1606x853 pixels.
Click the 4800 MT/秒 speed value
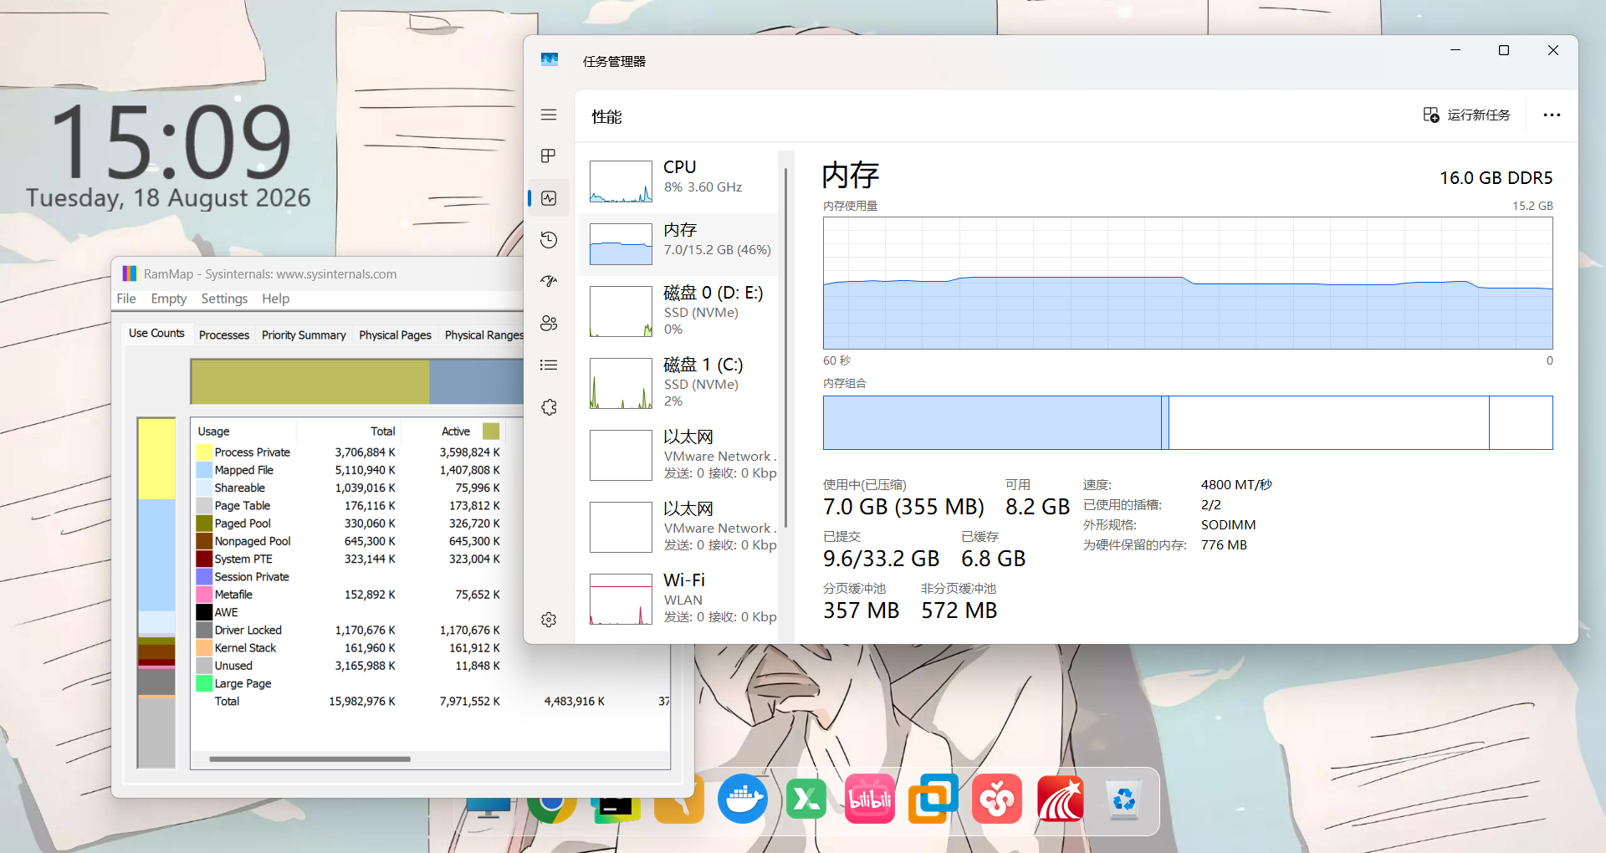1236,485
